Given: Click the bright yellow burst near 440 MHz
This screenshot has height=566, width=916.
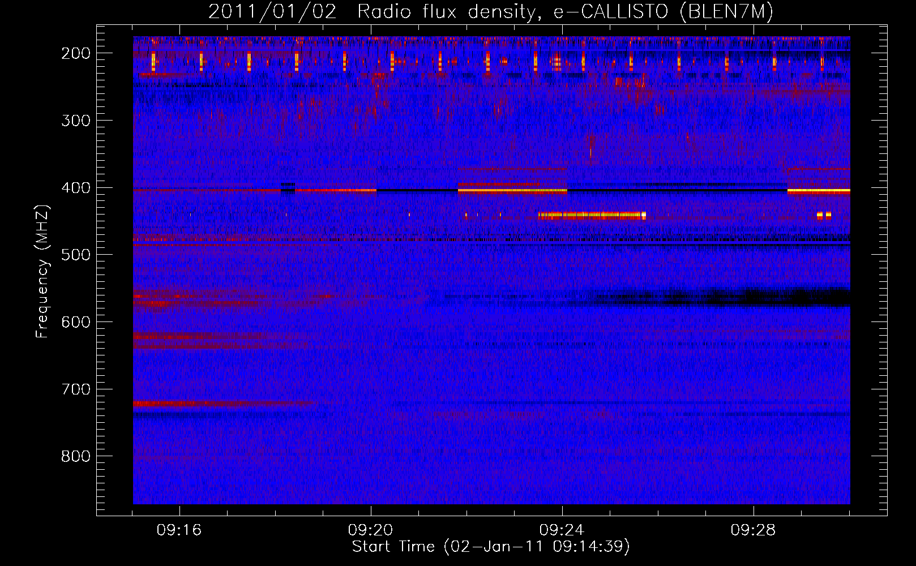Looking at the screenshot, I should pos(592,215).
